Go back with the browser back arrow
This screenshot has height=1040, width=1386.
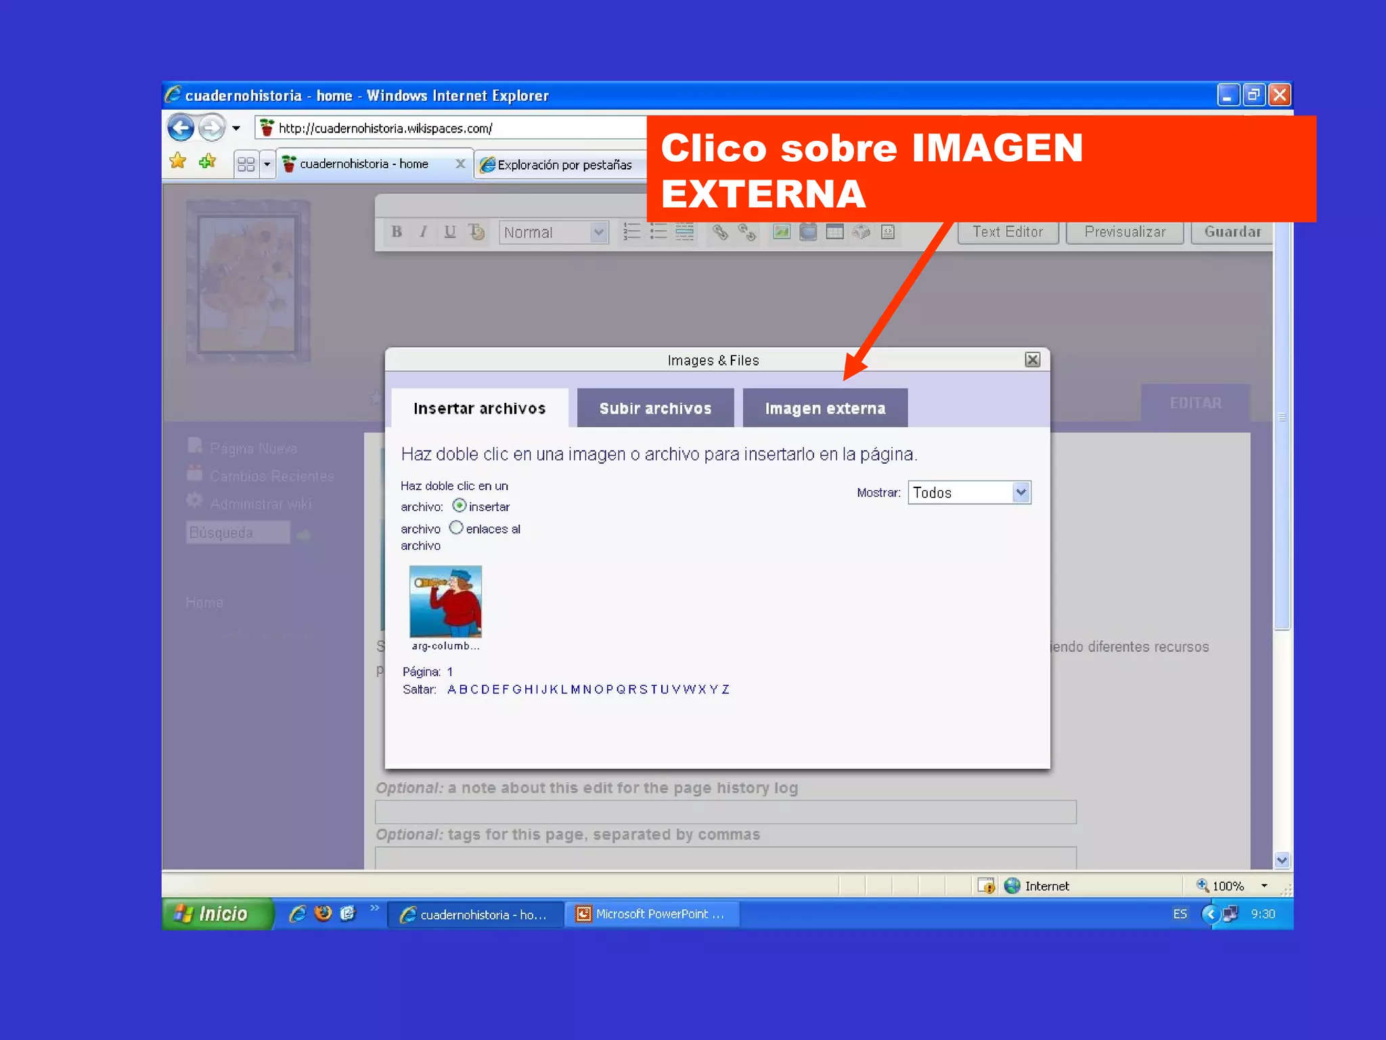click(x=181, y=127)
